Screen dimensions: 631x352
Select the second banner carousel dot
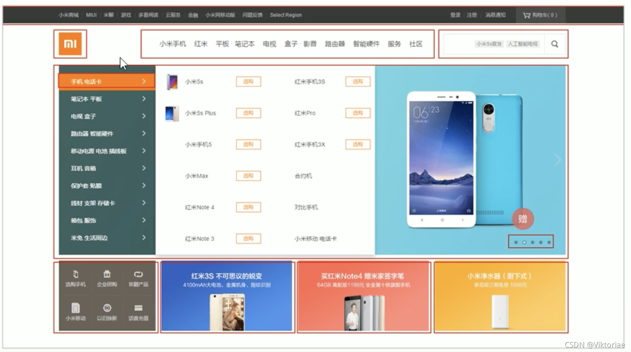pos(524,242)
